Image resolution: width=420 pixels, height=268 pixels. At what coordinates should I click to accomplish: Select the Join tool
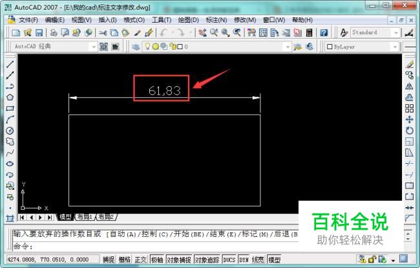[x=409, y=208]
